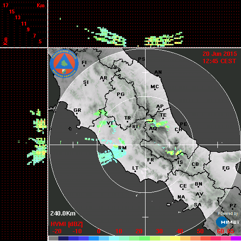This screenshot has height=241, width=241.
Task: Click the FI city label
Action: click(x=84, y=62)
